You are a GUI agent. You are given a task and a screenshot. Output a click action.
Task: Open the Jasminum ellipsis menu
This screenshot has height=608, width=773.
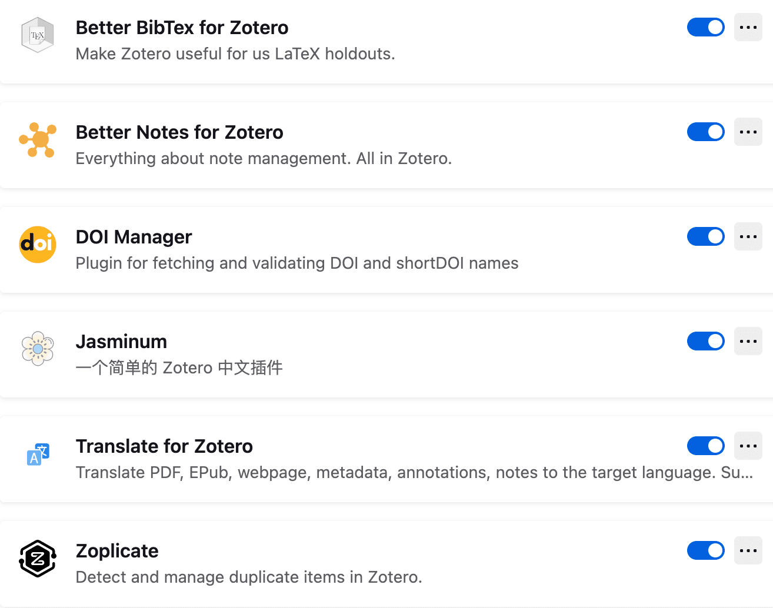pos(748,341)
